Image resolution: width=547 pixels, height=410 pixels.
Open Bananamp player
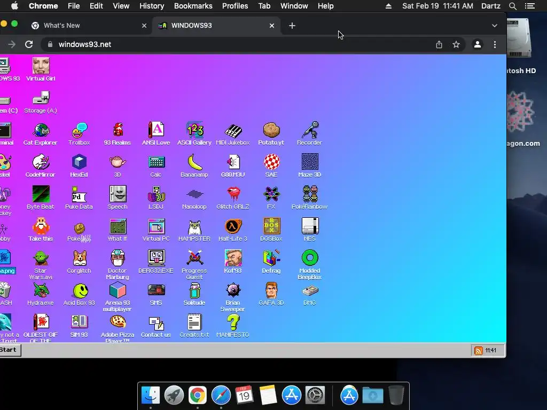(x=194, y=166)
